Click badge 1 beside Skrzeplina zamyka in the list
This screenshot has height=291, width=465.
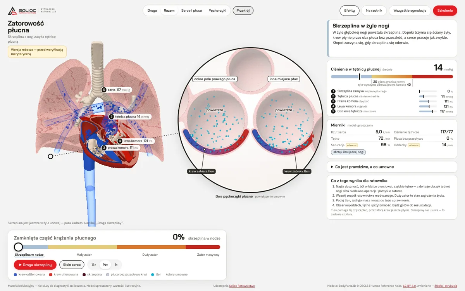click(x=333, y=91)
